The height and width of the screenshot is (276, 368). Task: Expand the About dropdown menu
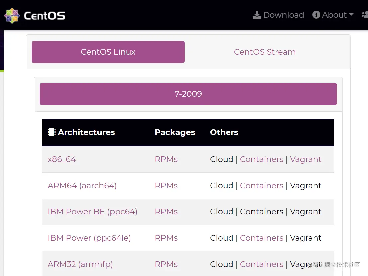point(333,15)
